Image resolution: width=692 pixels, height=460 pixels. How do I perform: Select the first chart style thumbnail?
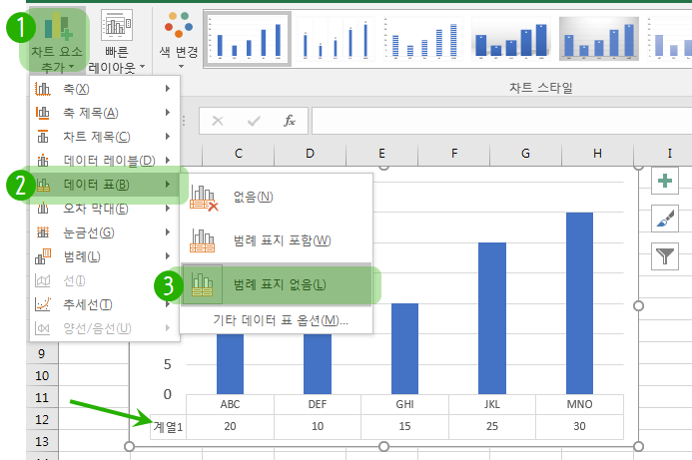click(x=248, y=39)
